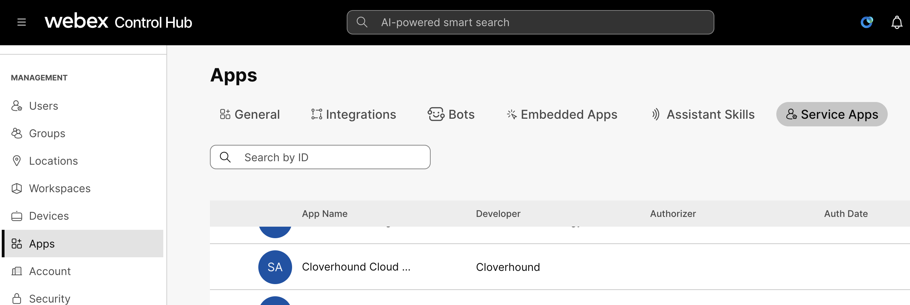Open Workspaces section
The width and height of the screenshot is (910, 305).
[82, 189]
